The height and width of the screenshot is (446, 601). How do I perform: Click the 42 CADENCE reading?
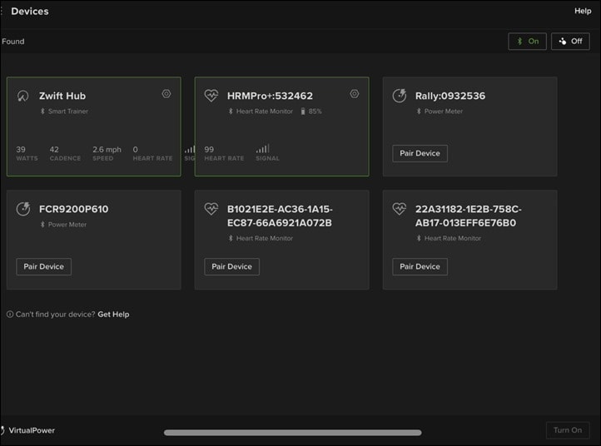(65, 153)
